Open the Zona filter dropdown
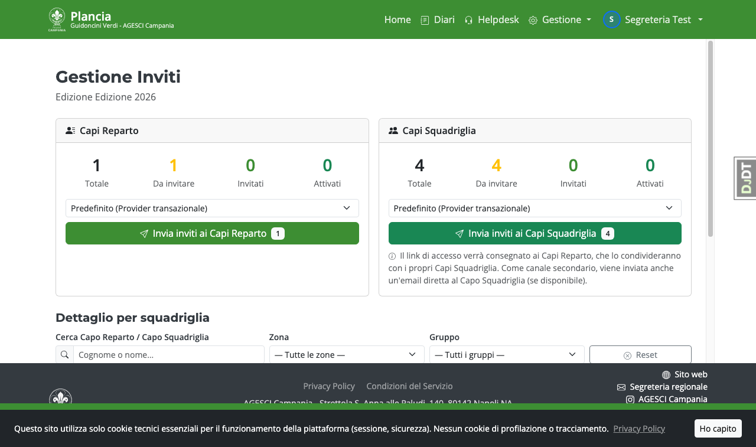Image resolution: width=756 pixels, height=447 pixels. tap(347, 355)
